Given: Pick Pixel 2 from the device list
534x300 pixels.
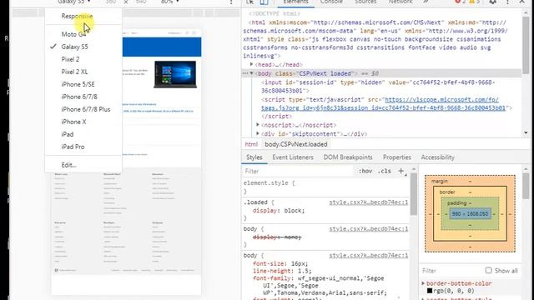Looking at the screenshot, I should (x=70, y=59).
